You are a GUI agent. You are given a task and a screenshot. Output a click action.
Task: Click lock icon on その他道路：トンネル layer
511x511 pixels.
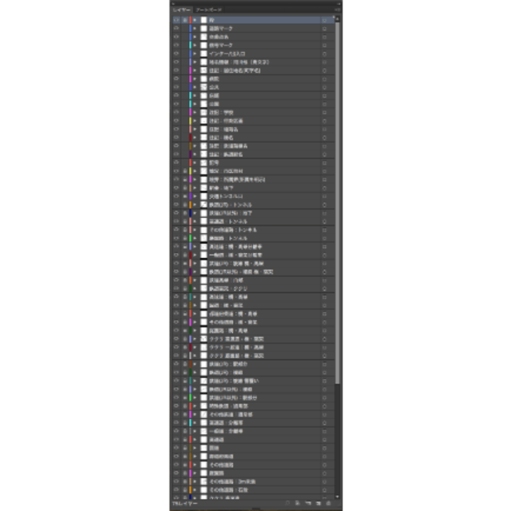185,230
